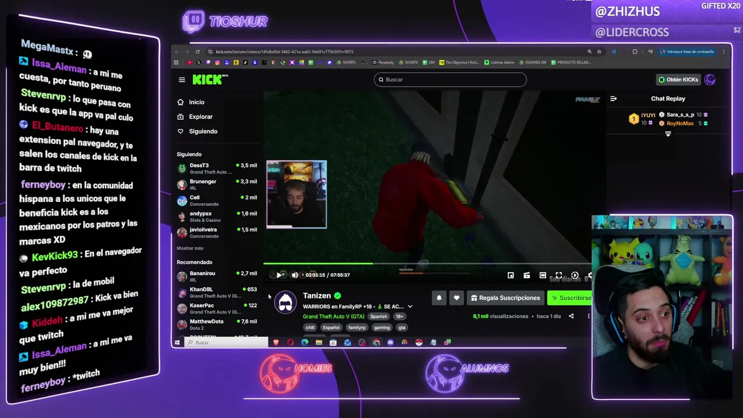Screen dimensions: 743x418
Task: Bookmark the page with the star icon
Action: (x=599, y=52)
